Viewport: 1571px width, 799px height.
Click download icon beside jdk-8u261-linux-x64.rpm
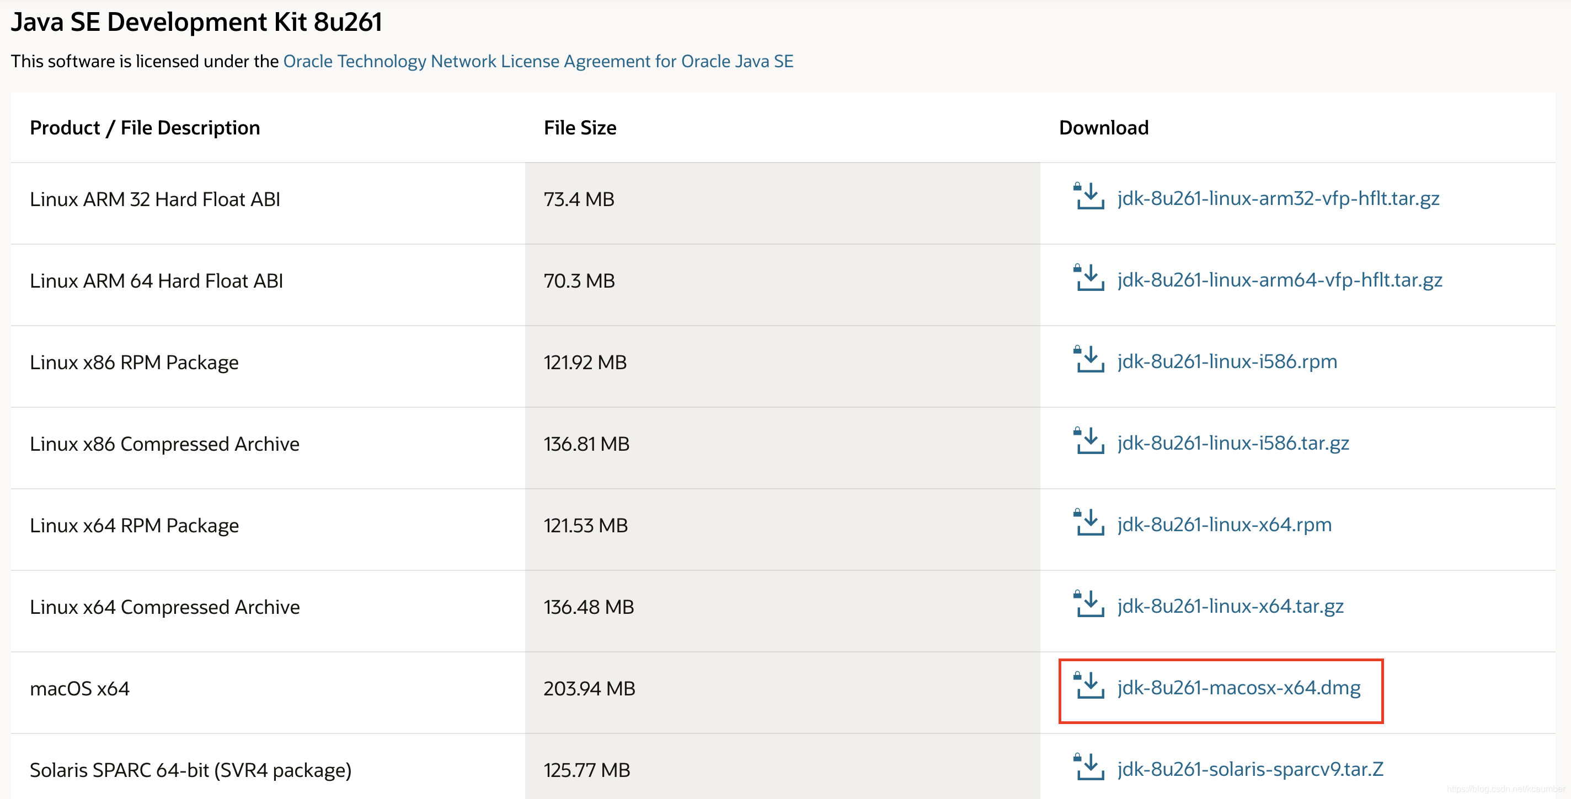[x=1088, y=522]
